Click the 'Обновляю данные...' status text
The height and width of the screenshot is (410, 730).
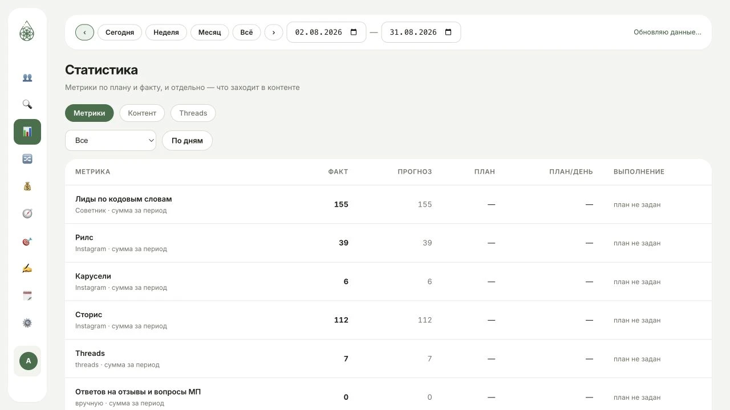tap(668, 32)
